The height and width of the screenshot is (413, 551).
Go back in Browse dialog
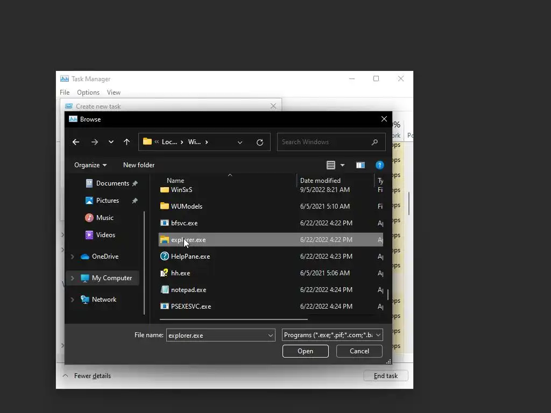76,142
